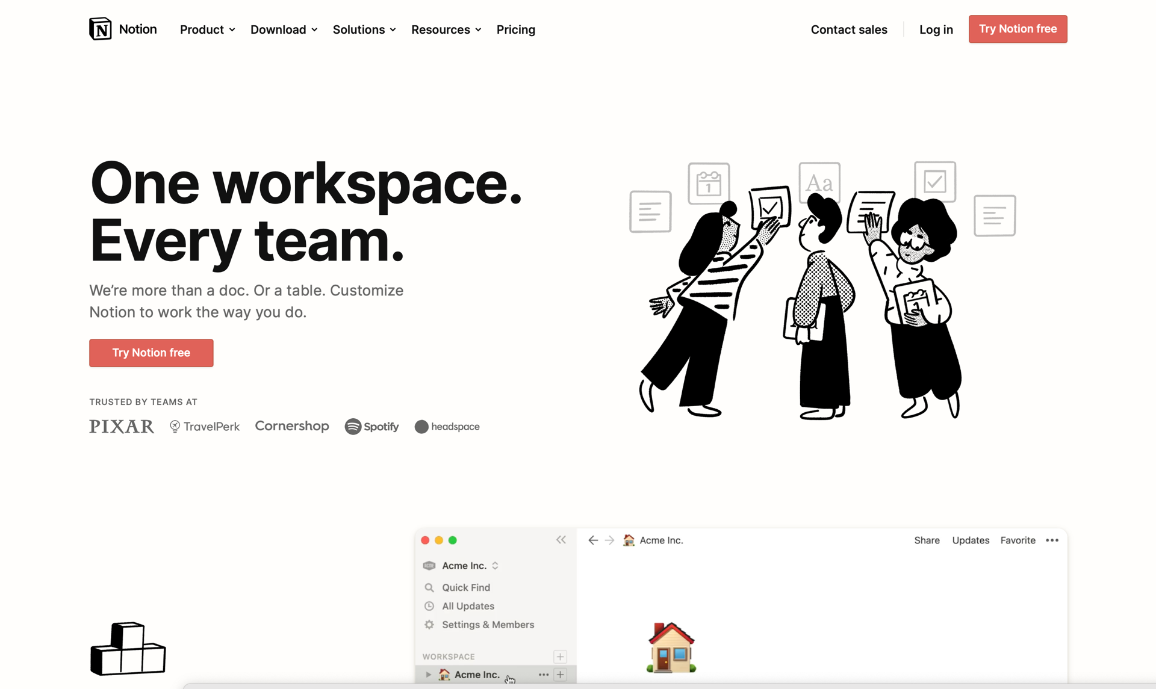This screenshot has height=689, width=1156.
Task: Click the Acme Inc. breadcrumb title
Action: click(x=661, y=540)
